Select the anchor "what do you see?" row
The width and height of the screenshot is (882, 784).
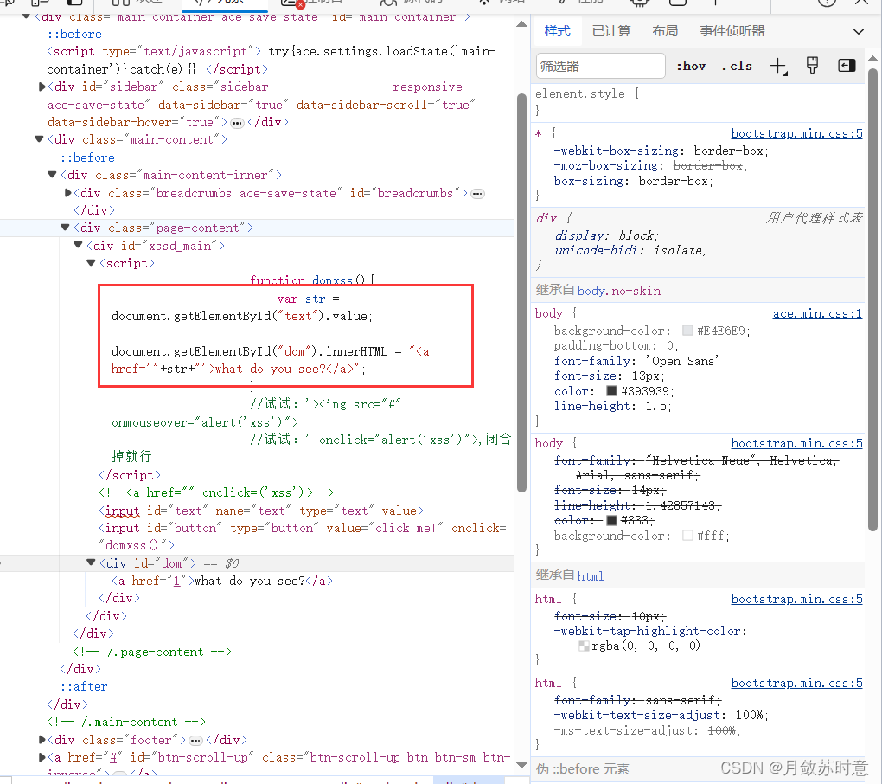(222, 581)
